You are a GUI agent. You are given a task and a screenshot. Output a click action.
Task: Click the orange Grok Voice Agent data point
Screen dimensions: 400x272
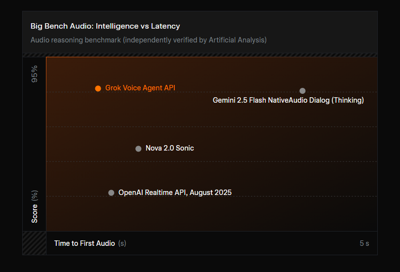98,88
